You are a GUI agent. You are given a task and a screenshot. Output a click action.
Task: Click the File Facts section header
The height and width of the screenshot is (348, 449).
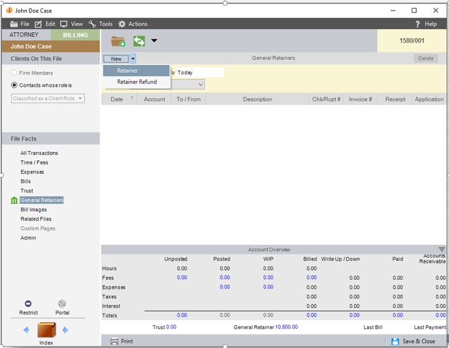50,139
